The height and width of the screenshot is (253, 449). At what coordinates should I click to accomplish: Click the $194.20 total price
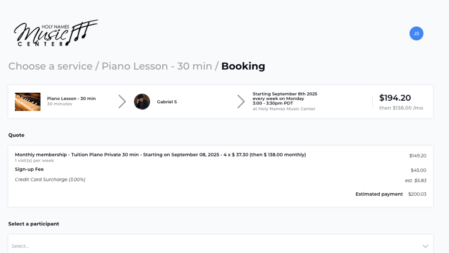pos(395,98)
